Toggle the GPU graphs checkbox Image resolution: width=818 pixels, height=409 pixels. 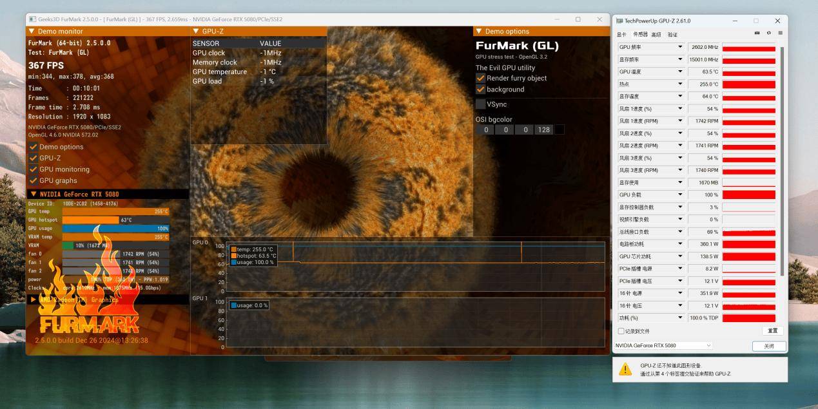click(x=34, y=180)
